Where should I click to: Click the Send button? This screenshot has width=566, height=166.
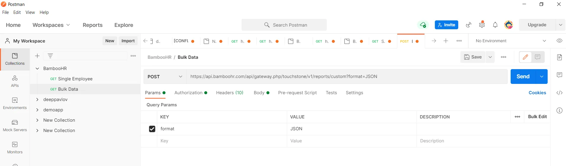pyautogui.click(x=523, y=77)
